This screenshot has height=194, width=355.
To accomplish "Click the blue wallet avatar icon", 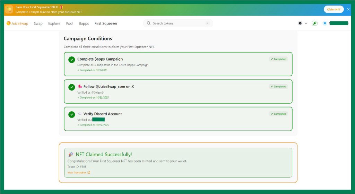I will 324,23.
